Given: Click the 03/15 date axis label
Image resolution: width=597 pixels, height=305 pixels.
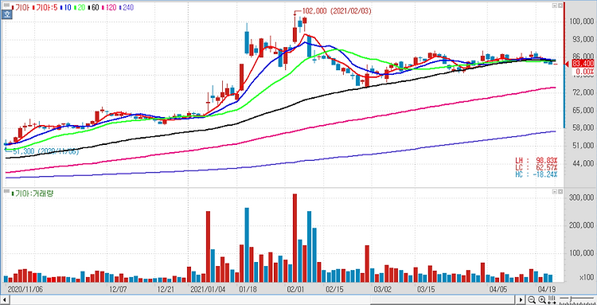Looking at the screenshot, I should click(427, 289).
